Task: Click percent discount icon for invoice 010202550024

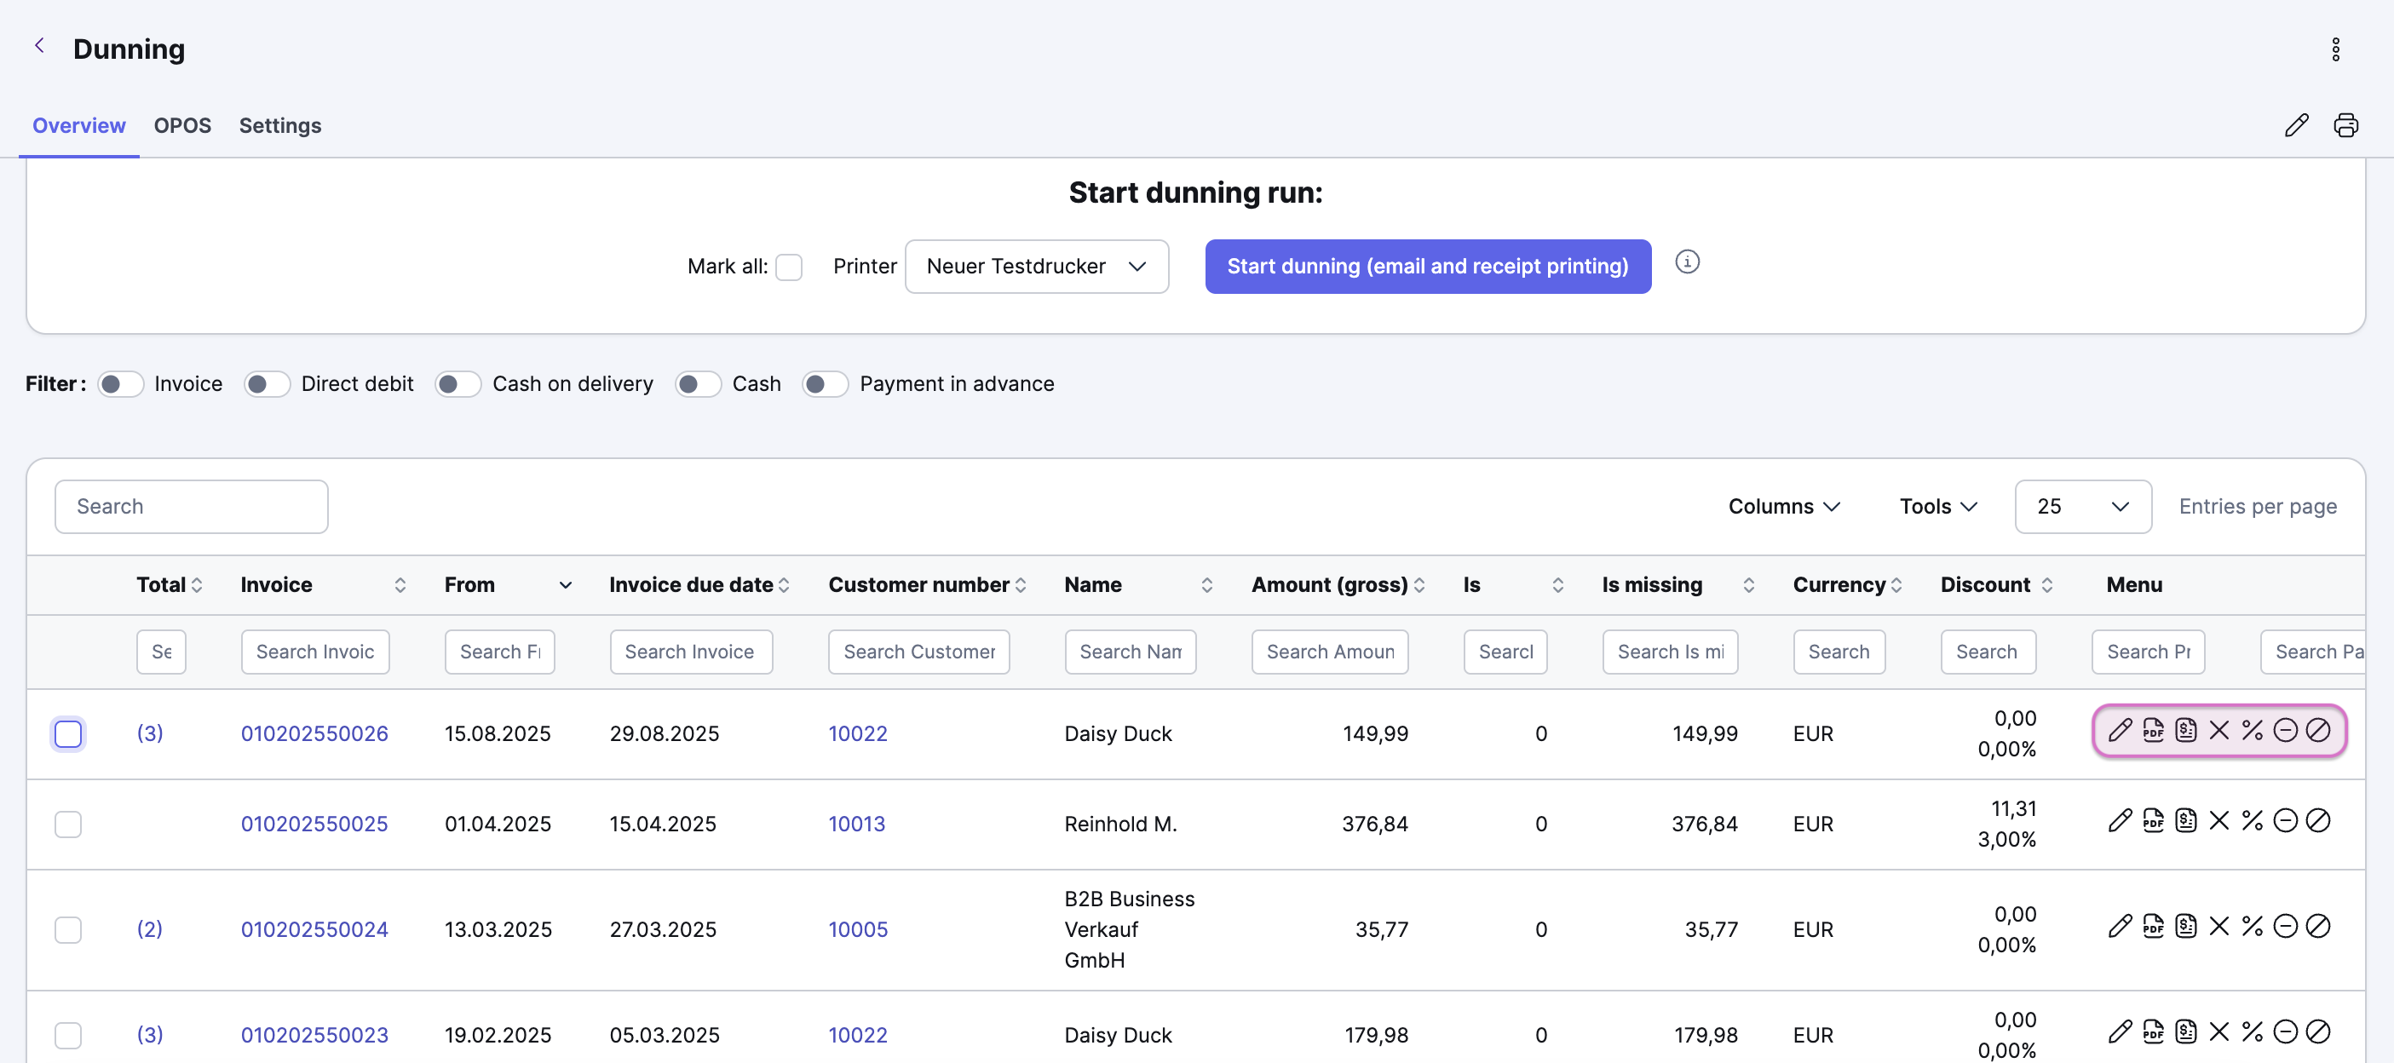Action: click(2252, 927)
